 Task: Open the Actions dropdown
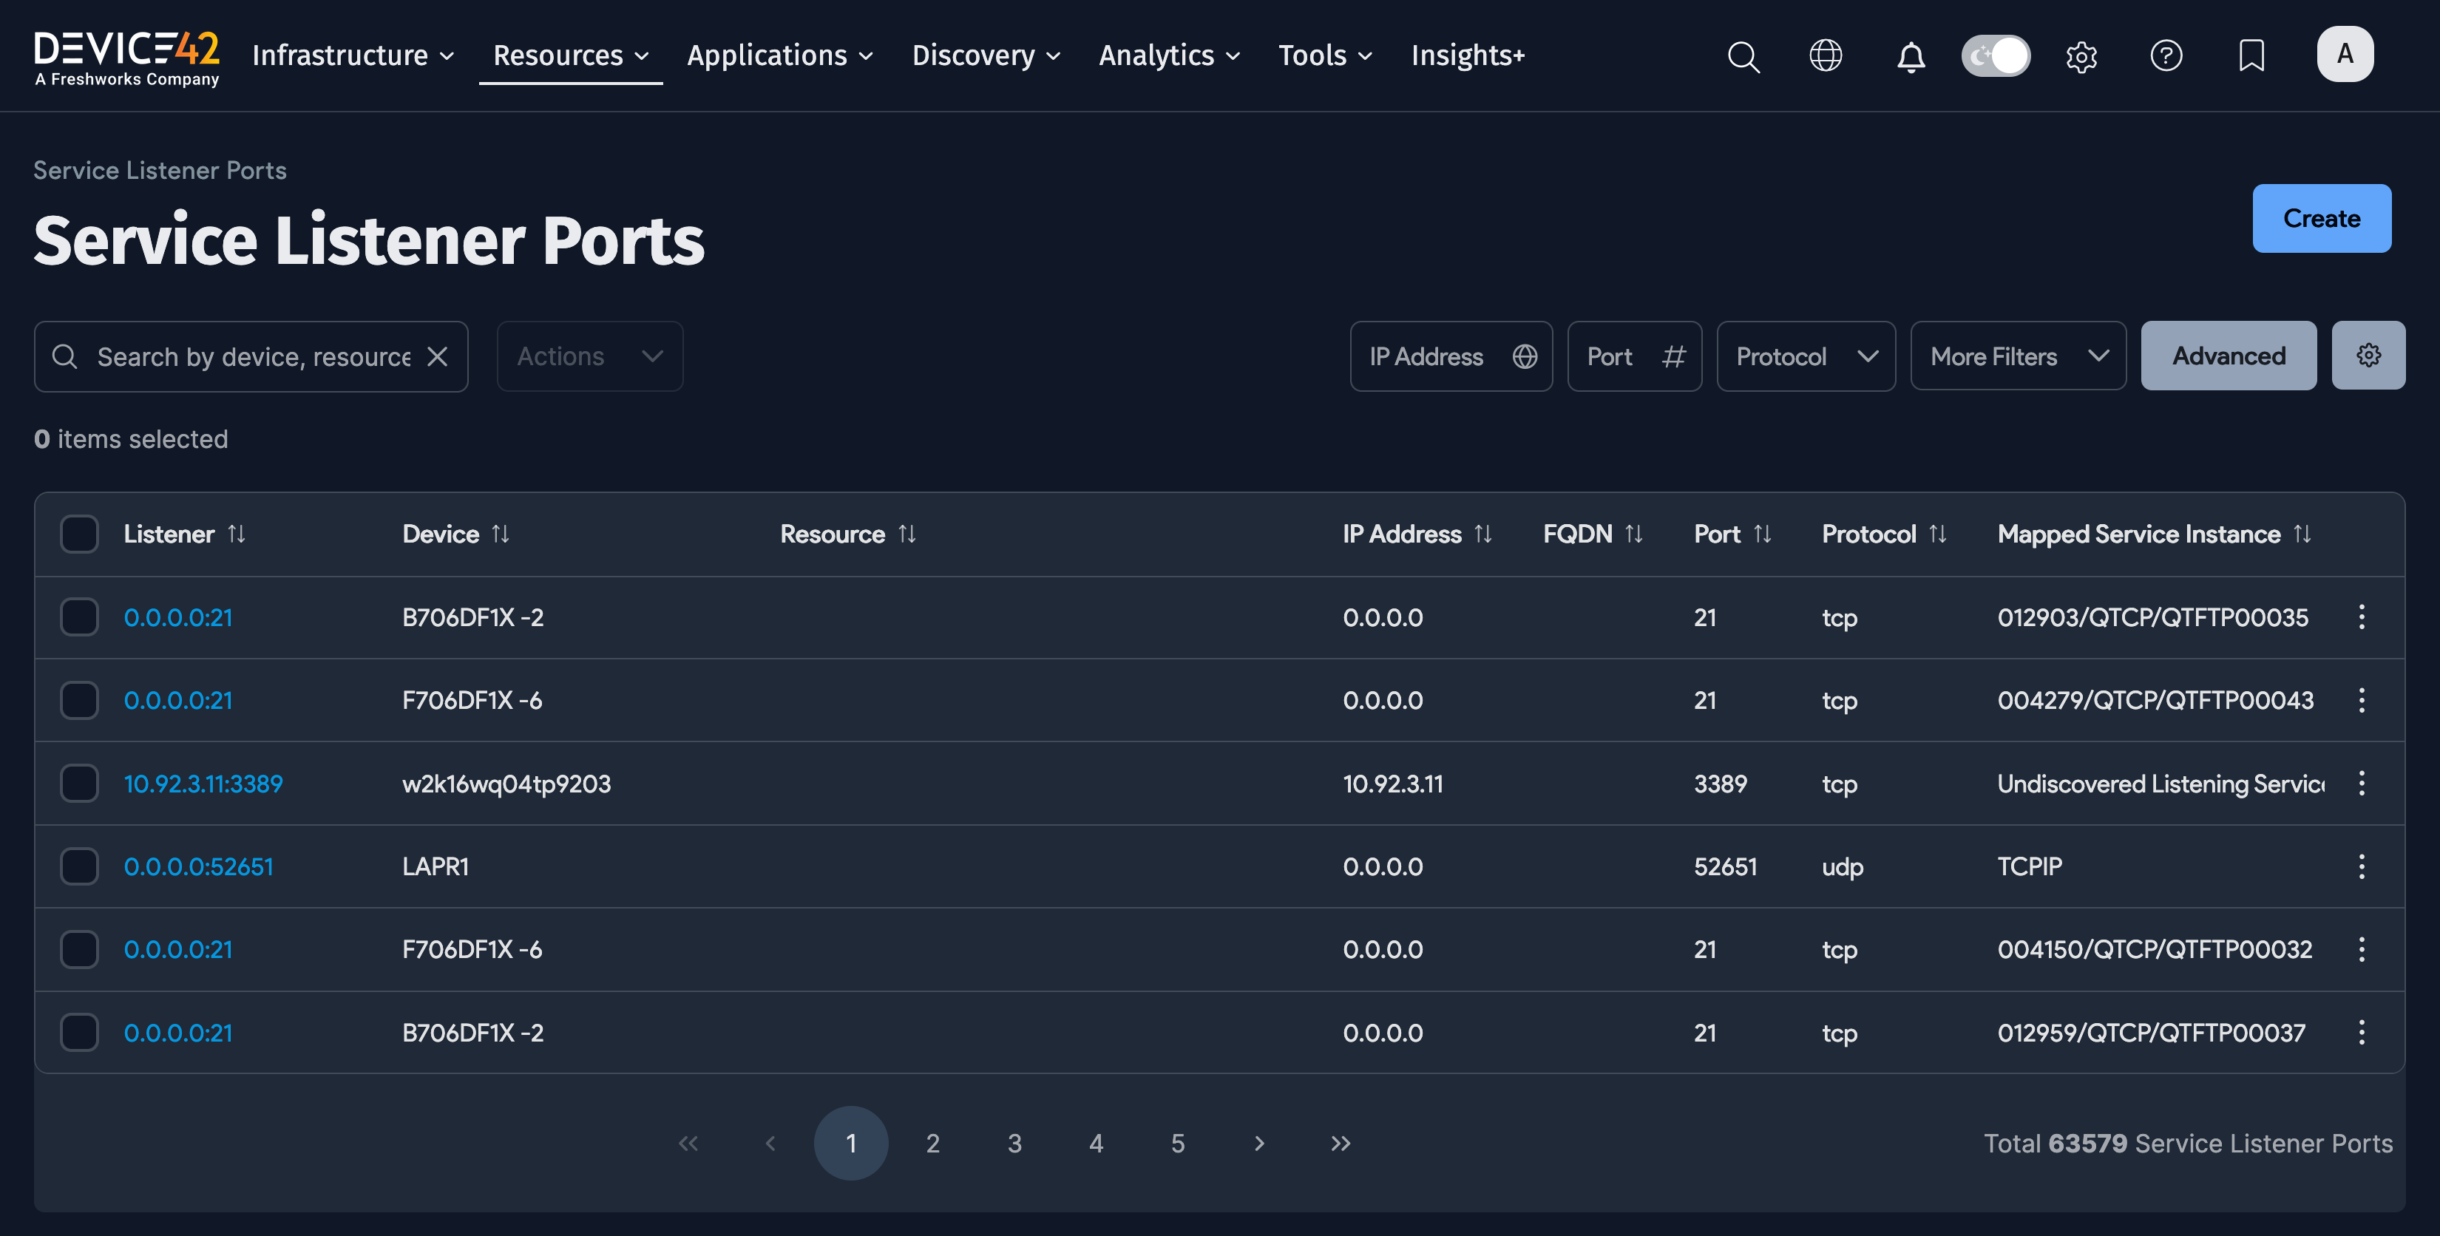(x=589, y=356)
